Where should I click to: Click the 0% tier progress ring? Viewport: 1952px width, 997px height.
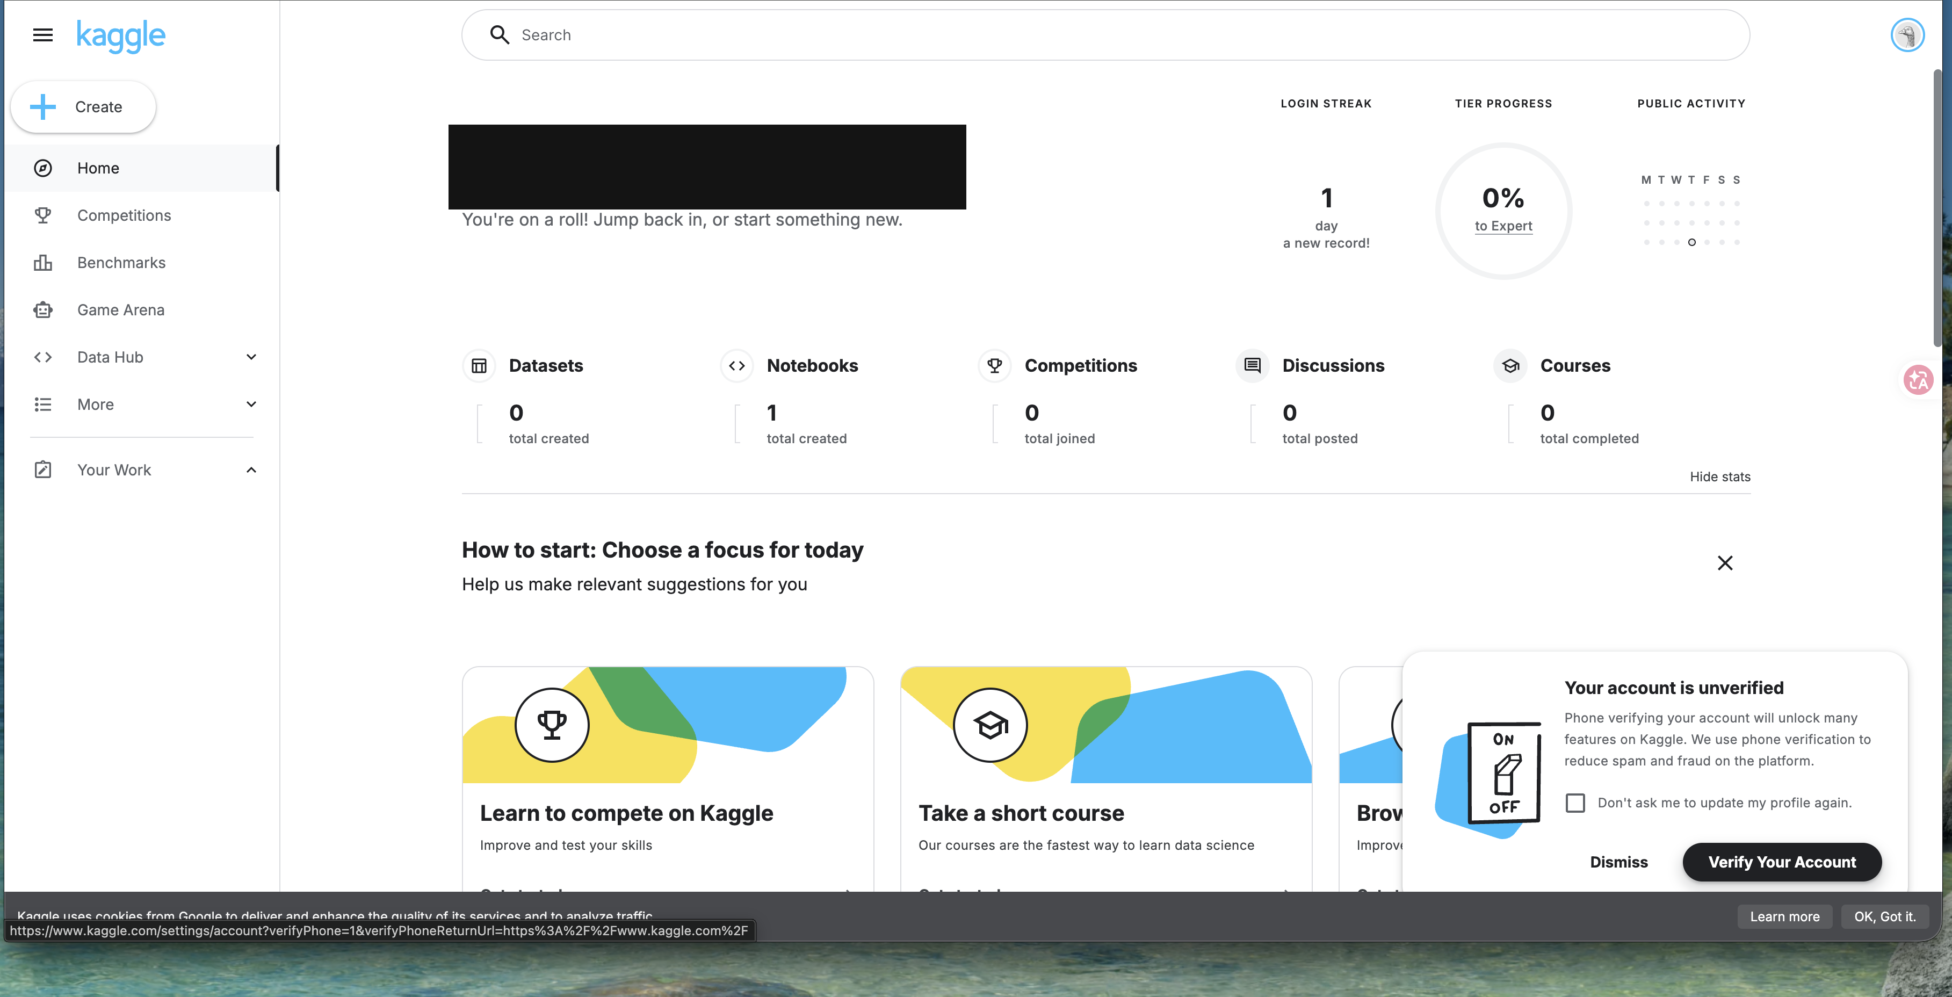click(x=1503, y=211)
